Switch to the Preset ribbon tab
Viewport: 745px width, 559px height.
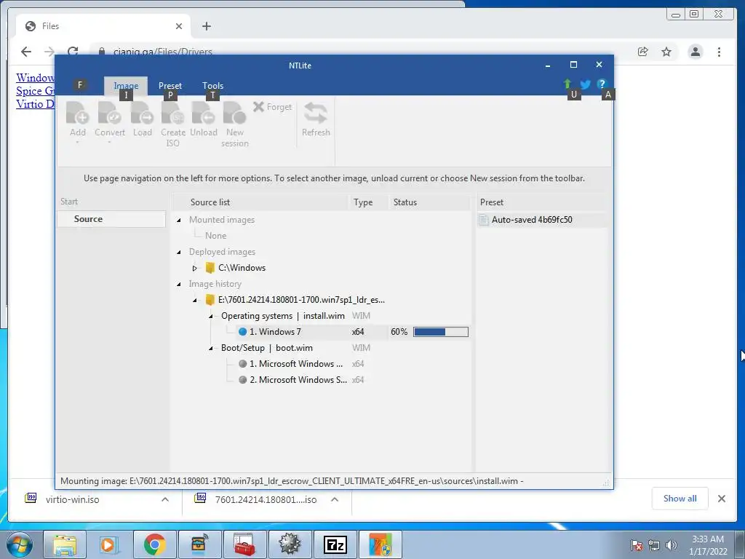coord(170,86)
